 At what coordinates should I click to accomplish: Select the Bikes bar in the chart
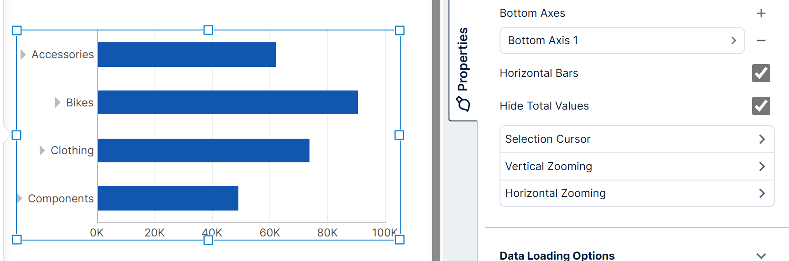227,102
